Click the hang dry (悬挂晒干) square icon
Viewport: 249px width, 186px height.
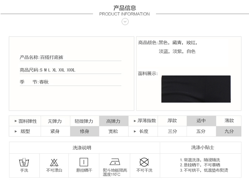(x=84, y=162)
